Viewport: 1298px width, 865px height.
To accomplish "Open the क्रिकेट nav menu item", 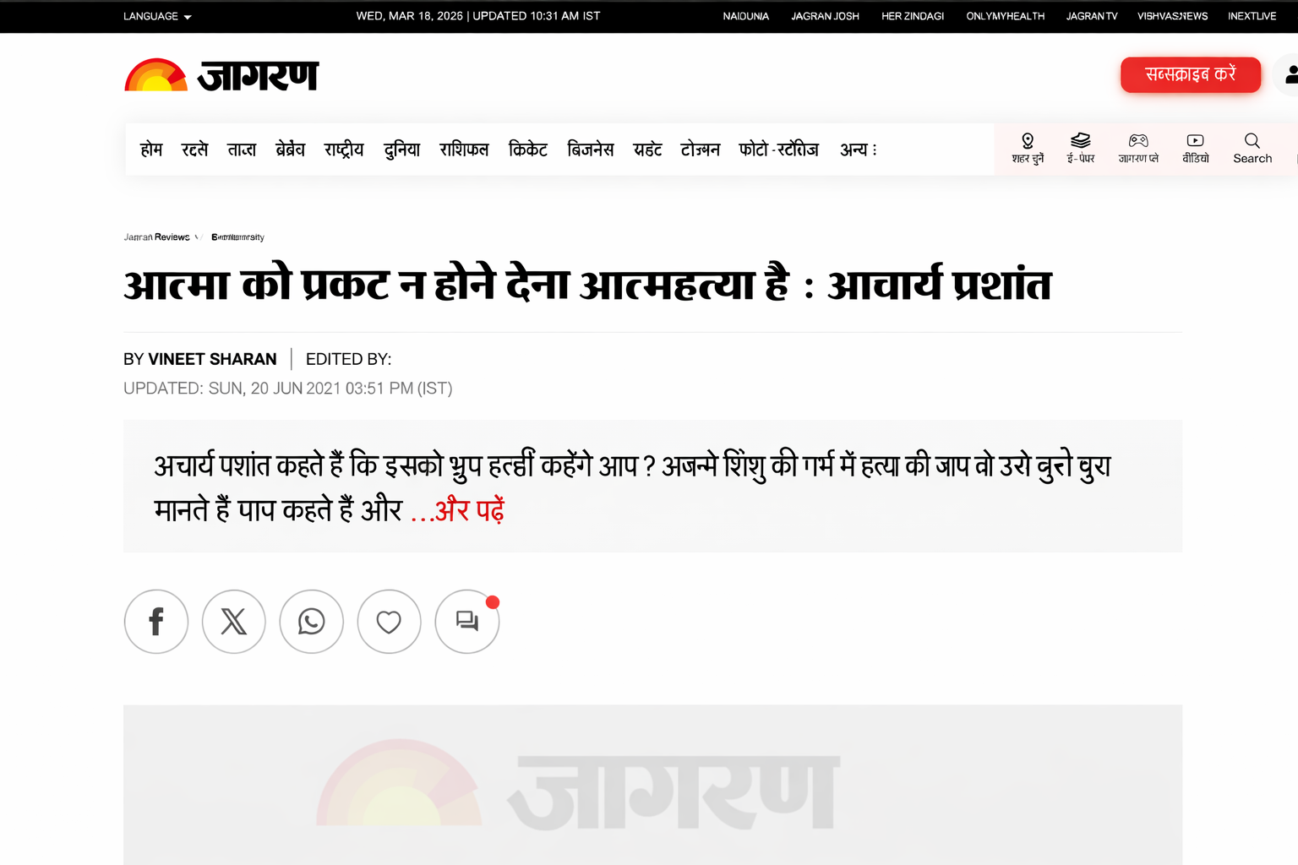I will pyautogui.click(x=527, y=150).
